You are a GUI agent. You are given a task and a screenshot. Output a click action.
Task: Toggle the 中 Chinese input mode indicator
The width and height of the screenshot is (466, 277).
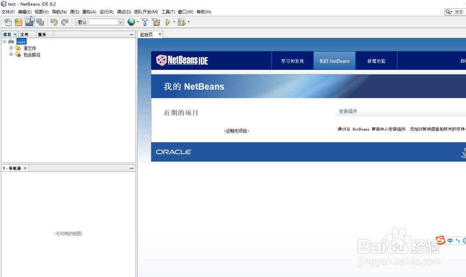pos(450,241)
